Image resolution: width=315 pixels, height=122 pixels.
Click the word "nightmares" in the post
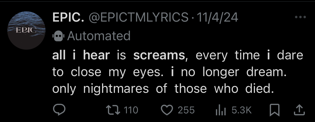tap(116, 89)
